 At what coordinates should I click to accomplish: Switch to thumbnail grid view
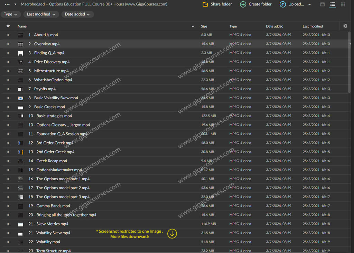(x=343, y=4)
